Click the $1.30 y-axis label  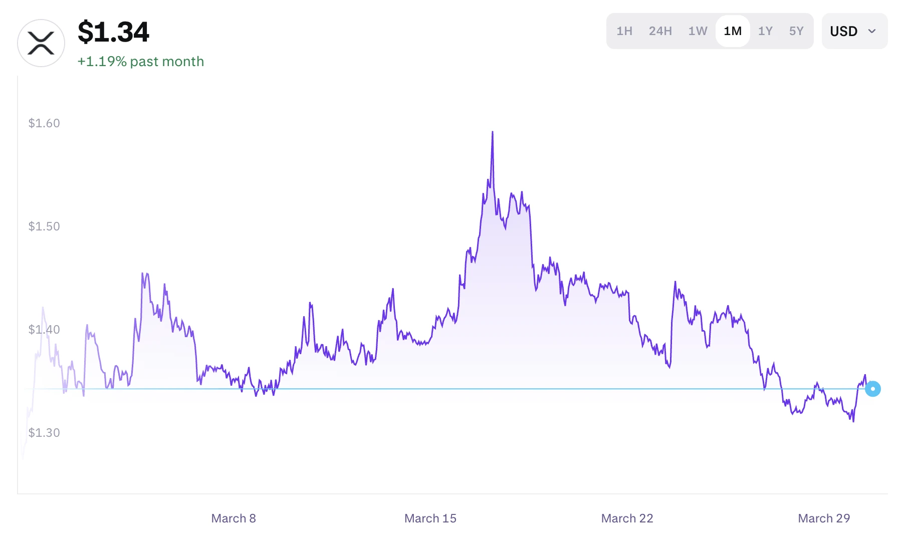pos(44,433)
